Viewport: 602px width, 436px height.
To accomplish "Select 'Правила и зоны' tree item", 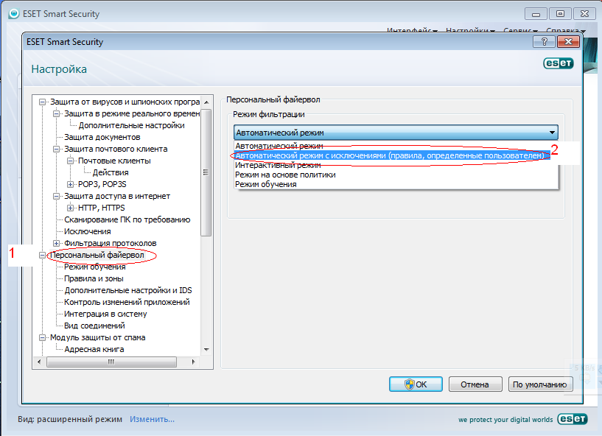I will point(94,278).
